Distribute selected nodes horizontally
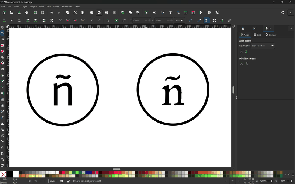 click(x=242, y=64)
